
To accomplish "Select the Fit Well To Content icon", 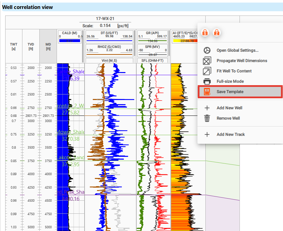I will pos(207,71).
